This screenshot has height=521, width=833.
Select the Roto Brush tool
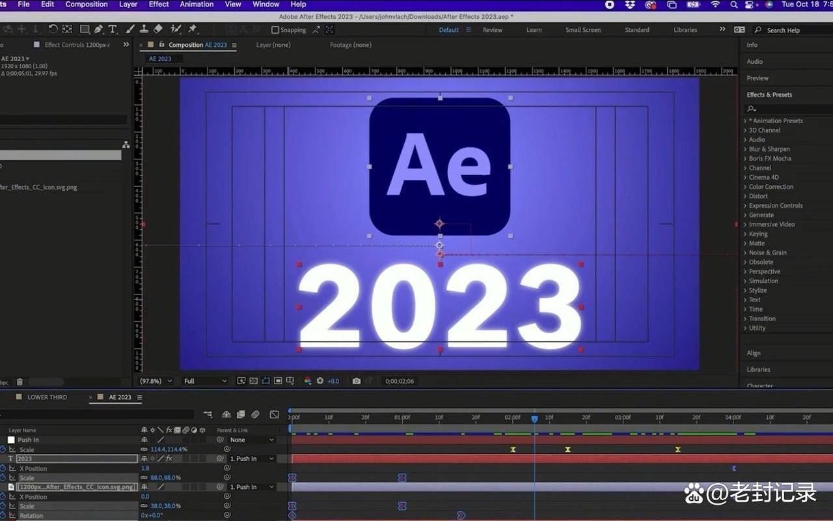tap(175, 29)
